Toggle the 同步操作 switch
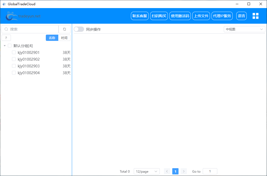267x176 pixels. pos(79,29)
